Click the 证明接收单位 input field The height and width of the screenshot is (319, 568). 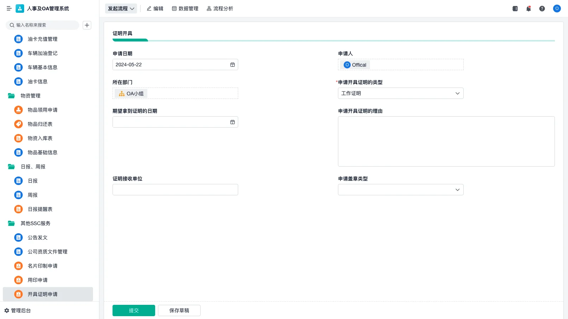[175, 189]
